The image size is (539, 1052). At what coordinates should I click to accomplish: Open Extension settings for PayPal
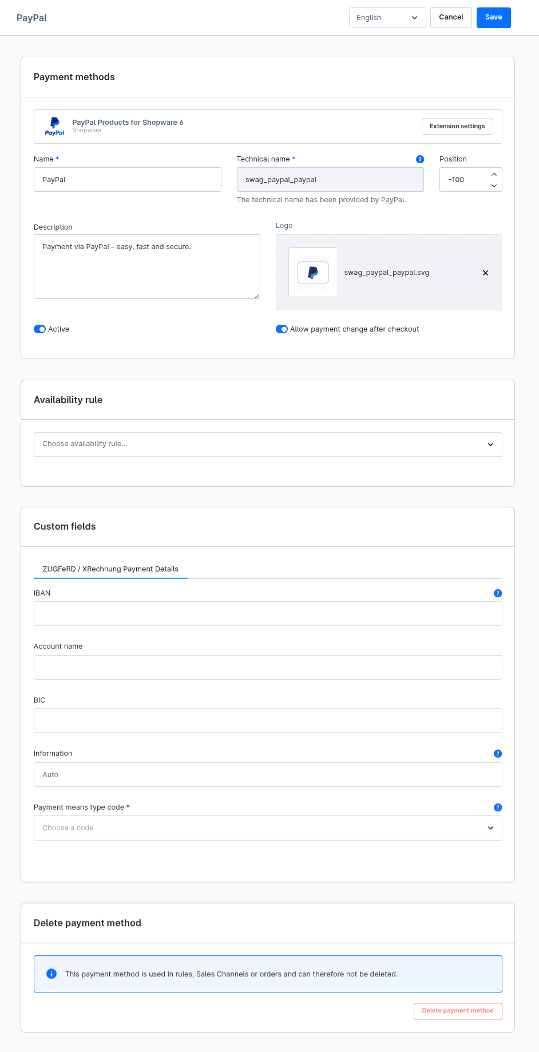coord(457,127)
